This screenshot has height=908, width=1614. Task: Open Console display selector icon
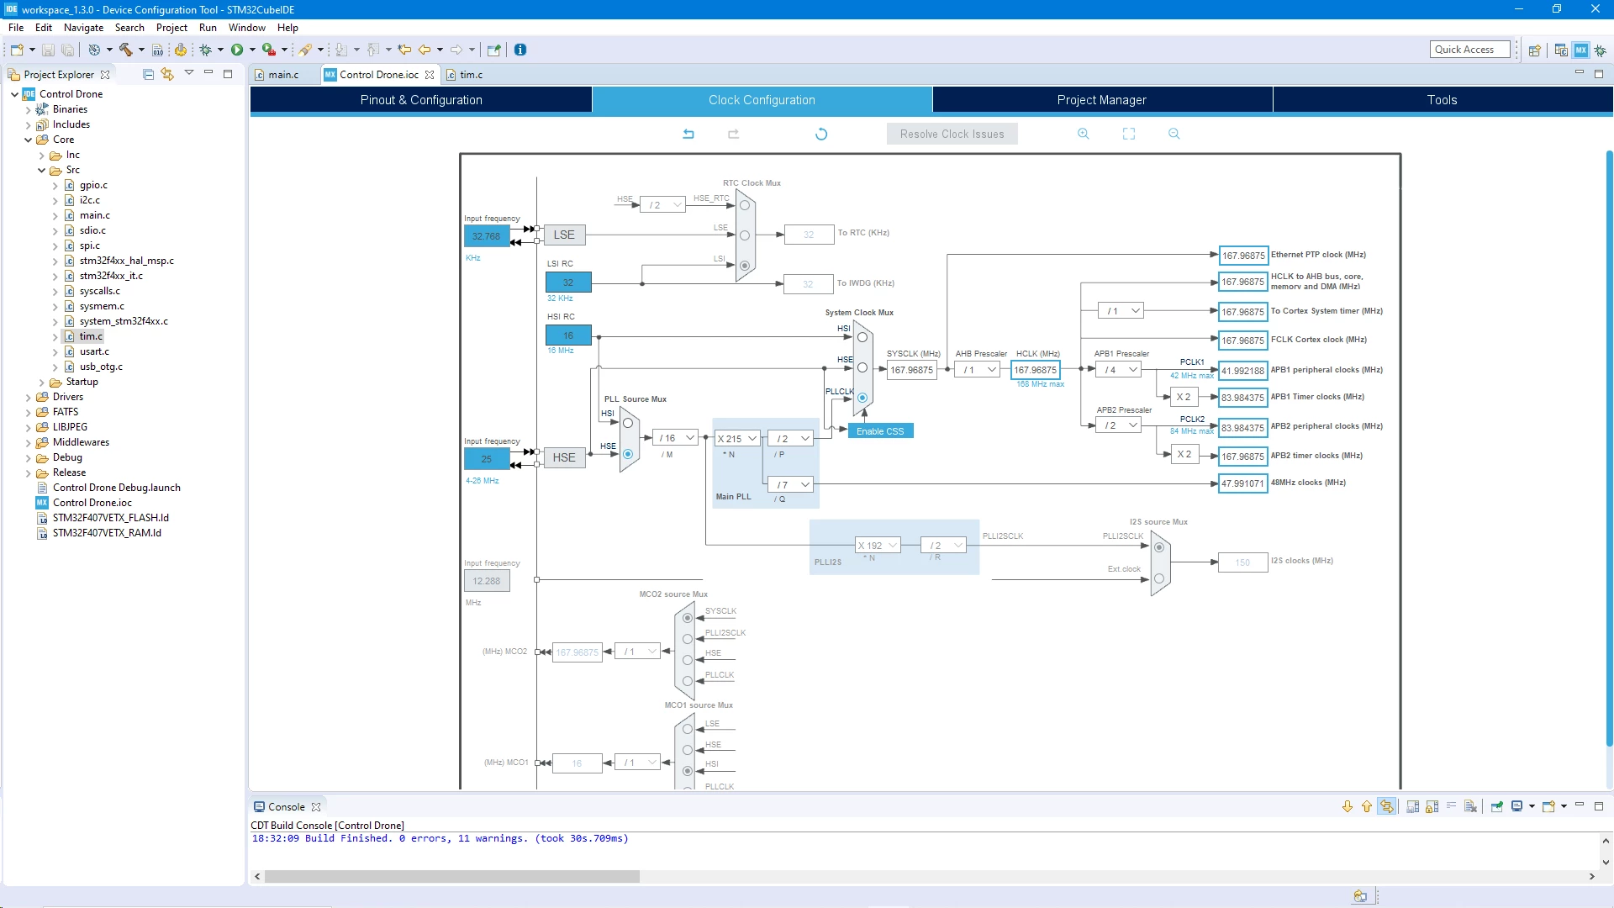[1517, 806]
